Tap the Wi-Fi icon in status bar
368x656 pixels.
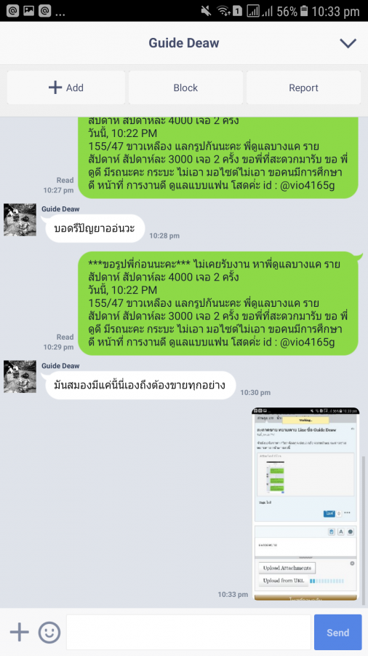pyautogui.click(x=225, y=11)
